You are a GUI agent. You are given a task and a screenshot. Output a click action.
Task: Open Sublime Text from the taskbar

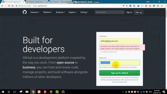pyautogui.click(x=51, y=92)
